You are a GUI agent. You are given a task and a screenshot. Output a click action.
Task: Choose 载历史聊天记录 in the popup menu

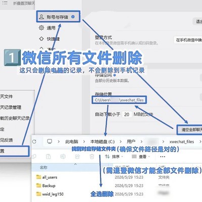[x=15, y=118]
